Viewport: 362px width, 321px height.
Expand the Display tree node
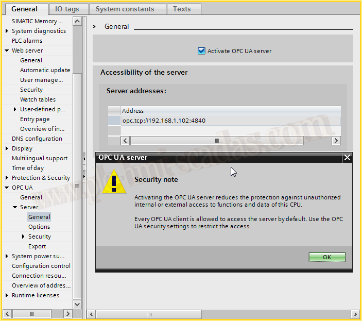[7, 148]
